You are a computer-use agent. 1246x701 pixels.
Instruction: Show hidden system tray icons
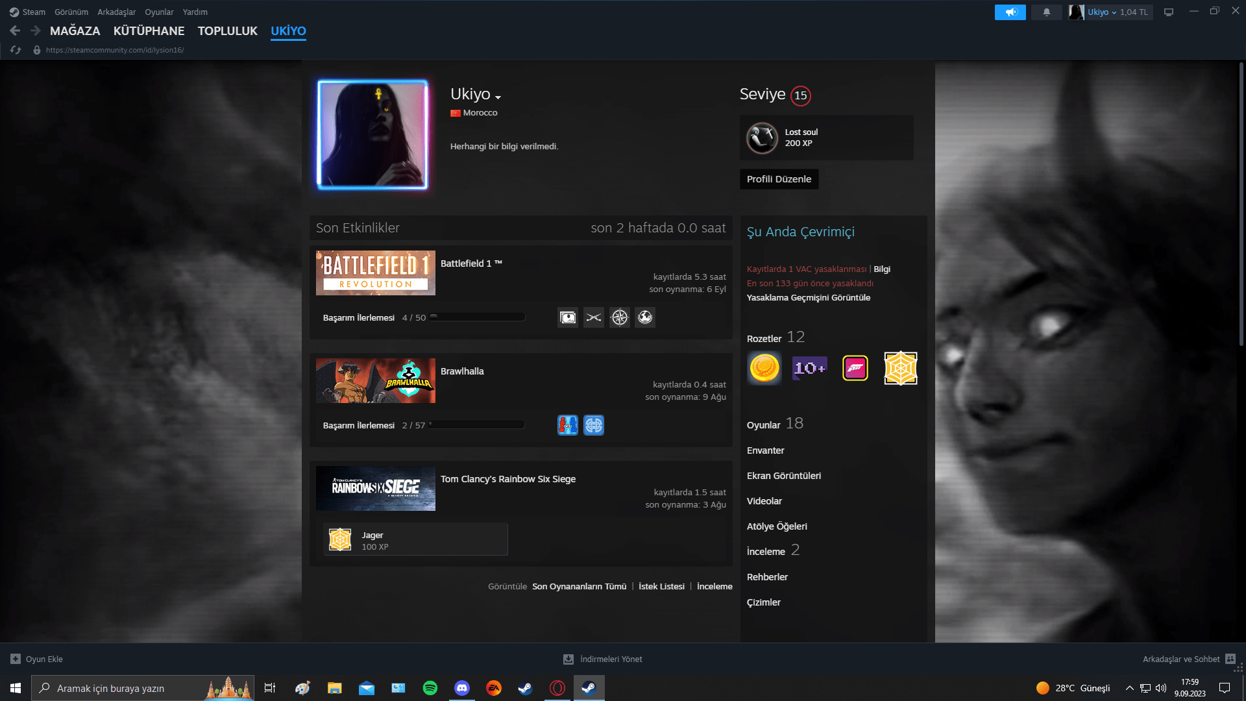(1130, 688)
